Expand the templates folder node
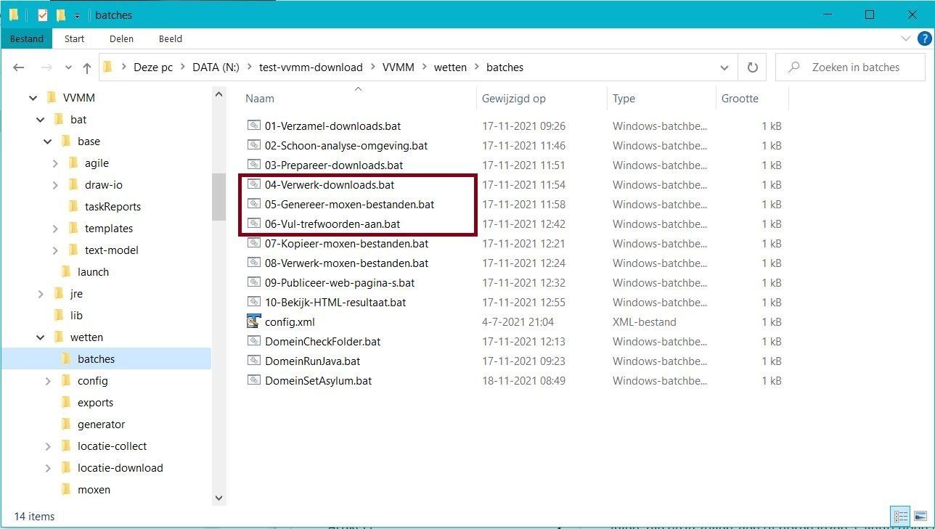Image resolution: width=935 pixels, height=529 pixels. 55,229
